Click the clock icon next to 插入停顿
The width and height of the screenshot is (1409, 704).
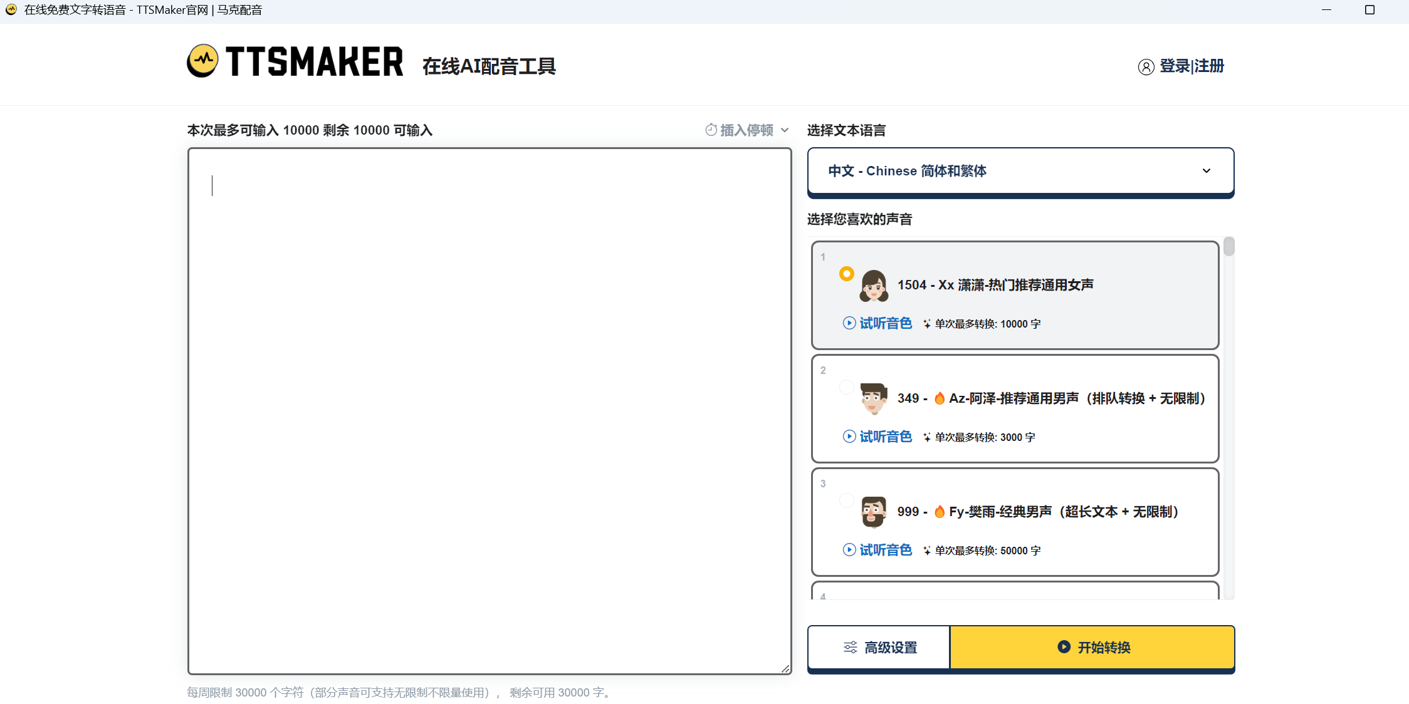pyautogui.click(x=711, y=130)
